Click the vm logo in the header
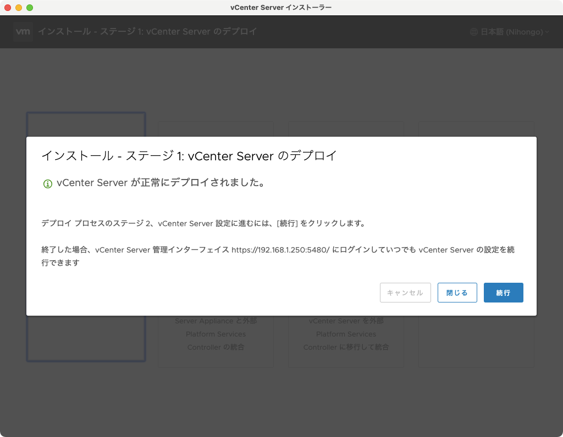Screen dimensions: 563x437 (23, 31)
